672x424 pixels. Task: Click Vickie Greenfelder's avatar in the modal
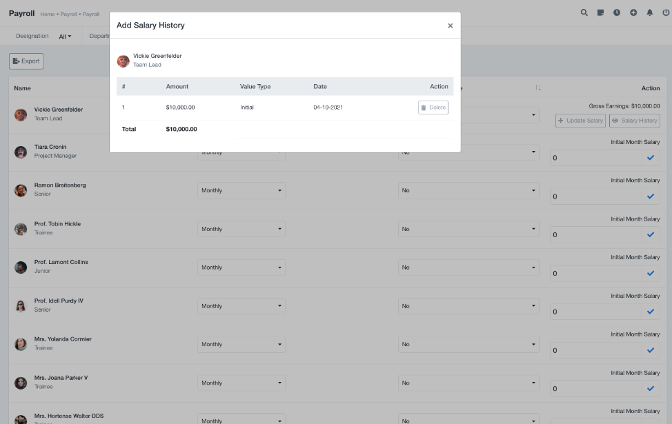pyautogui.click(x=123, y=61)
